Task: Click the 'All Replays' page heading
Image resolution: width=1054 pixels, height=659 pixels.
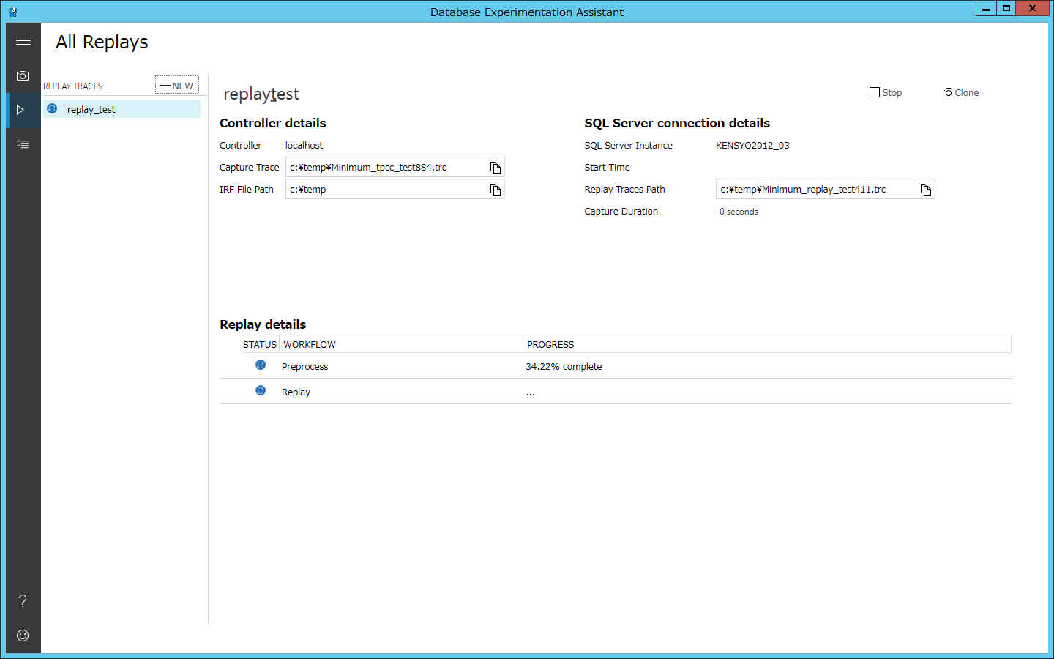Action: click(102, 42)
